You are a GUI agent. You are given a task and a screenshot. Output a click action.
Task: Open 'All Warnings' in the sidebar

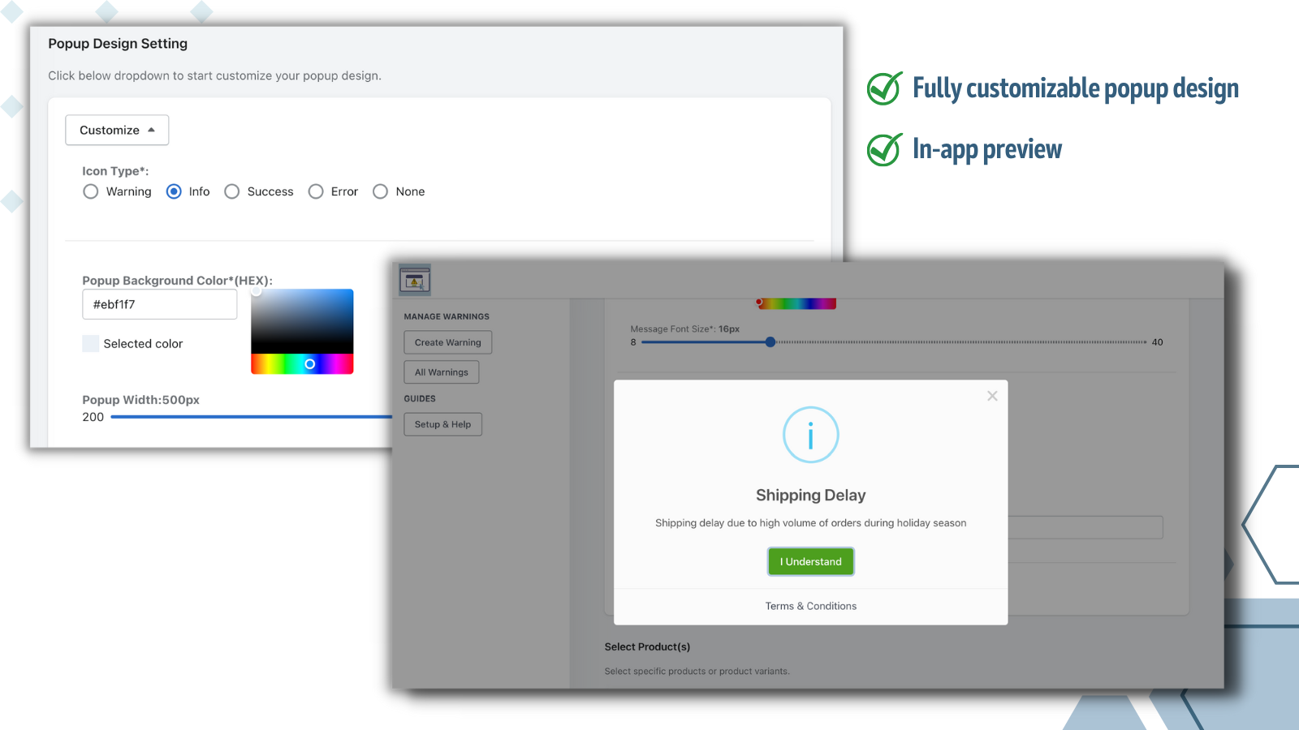tap(441, 371)
